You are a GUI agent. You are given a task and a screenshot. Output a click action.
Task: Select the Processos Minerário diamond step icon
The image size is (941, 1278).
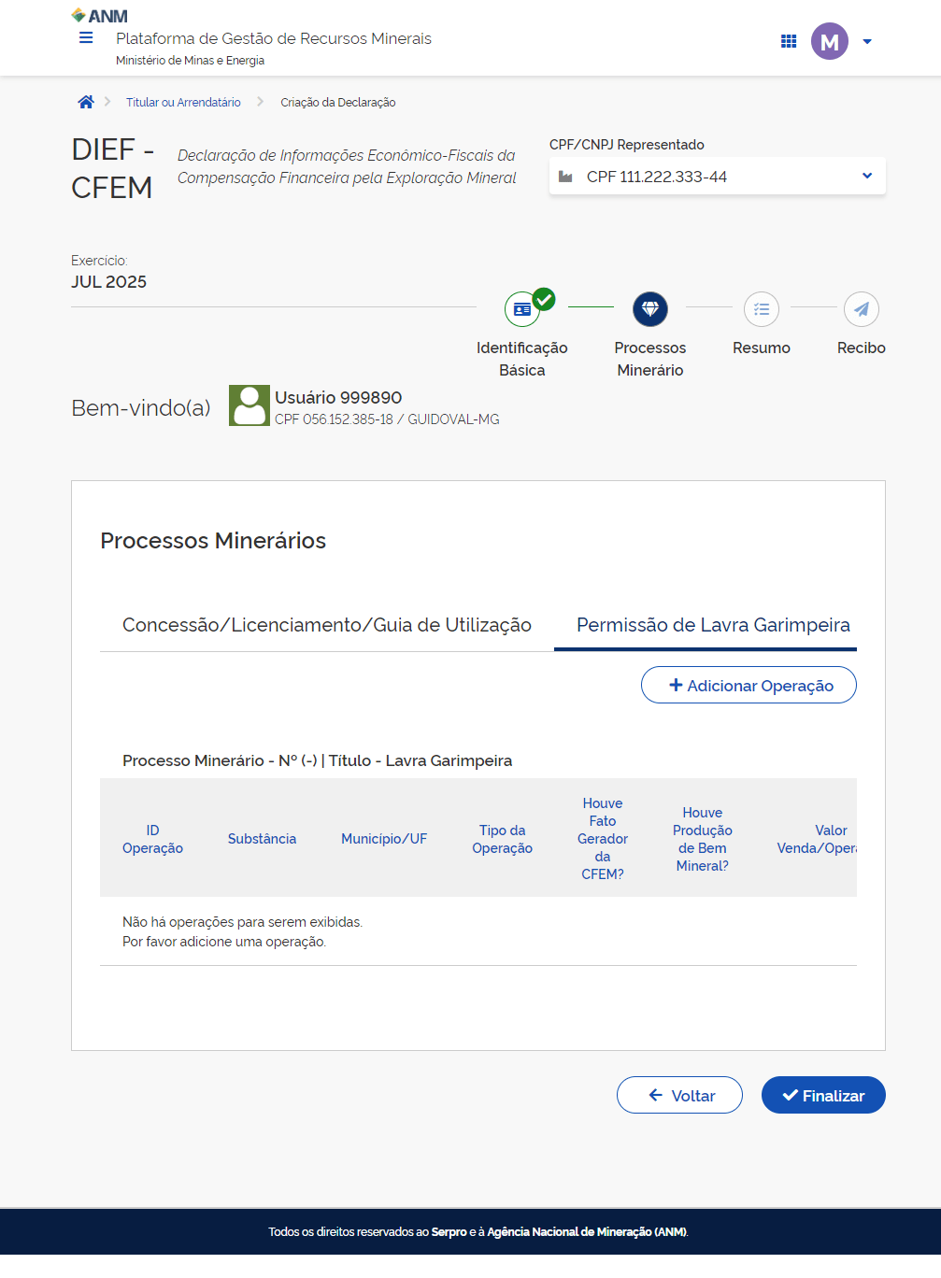[x=650, y=309]
